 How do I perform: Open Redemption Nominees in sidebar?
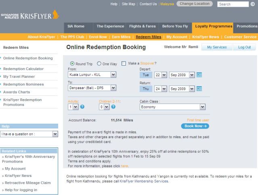(23, 84)
